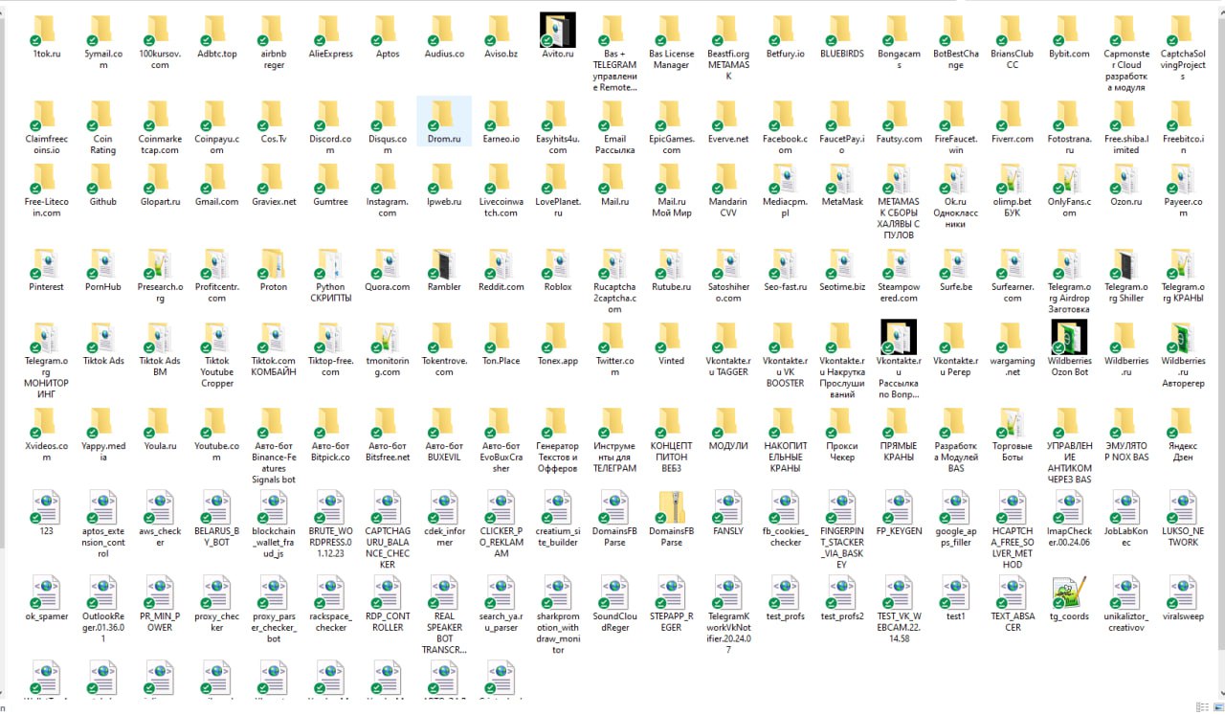This screenshot has width=1225, height=715.
Task: Click the Wildberries.ru Авторегер folder icon
Action: coord(1183,337)
